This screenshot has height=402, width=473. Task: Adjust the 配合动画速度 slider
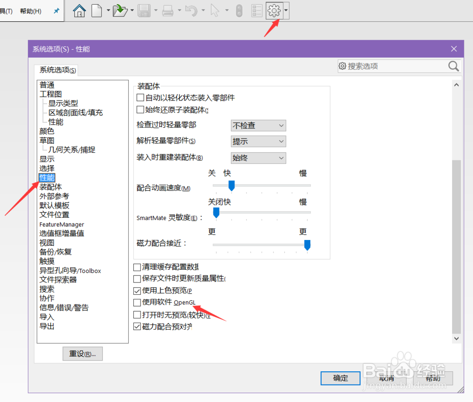[231, 186]
